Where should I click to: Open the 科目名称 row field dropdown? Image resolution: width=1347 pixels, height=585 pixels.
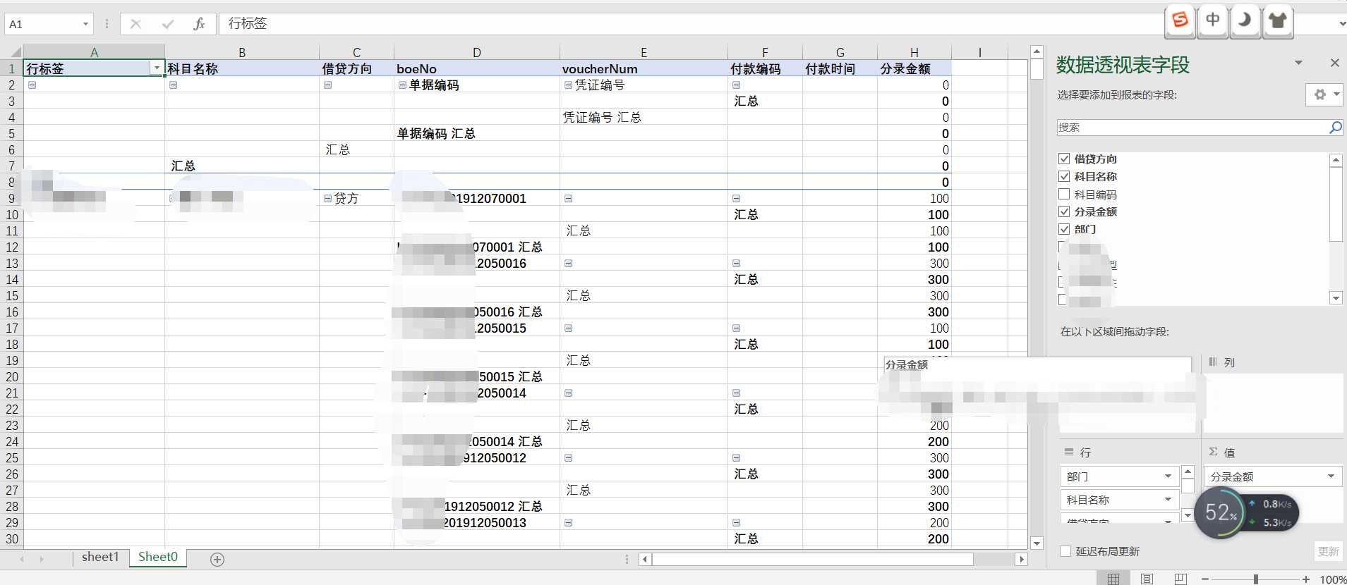click(x=1168, y=500)
